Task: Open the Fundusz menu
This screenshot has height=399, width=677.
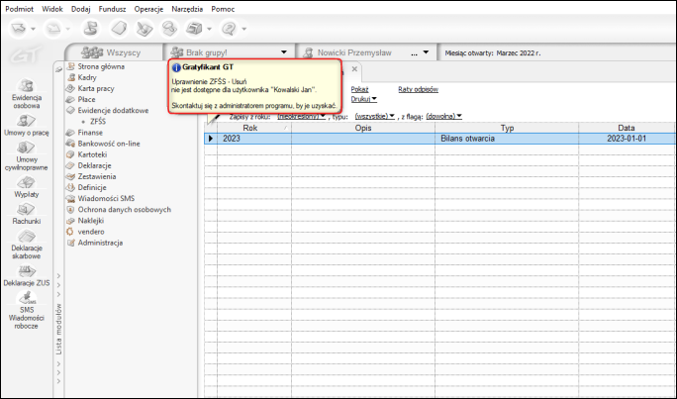Action: [112, 9]
